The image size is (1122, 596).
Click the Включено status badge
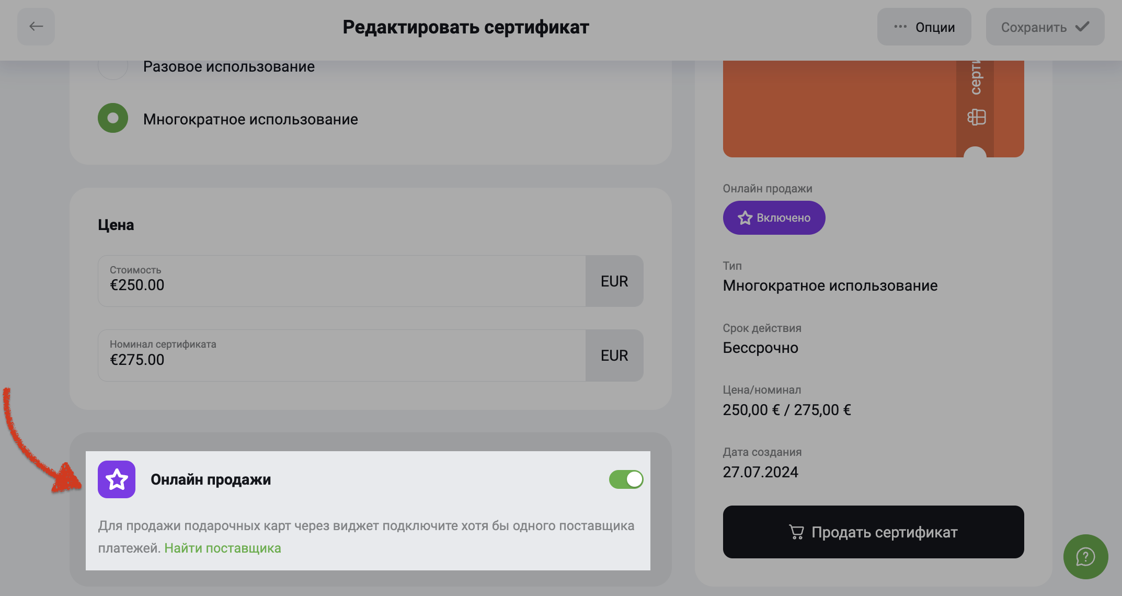774,218
